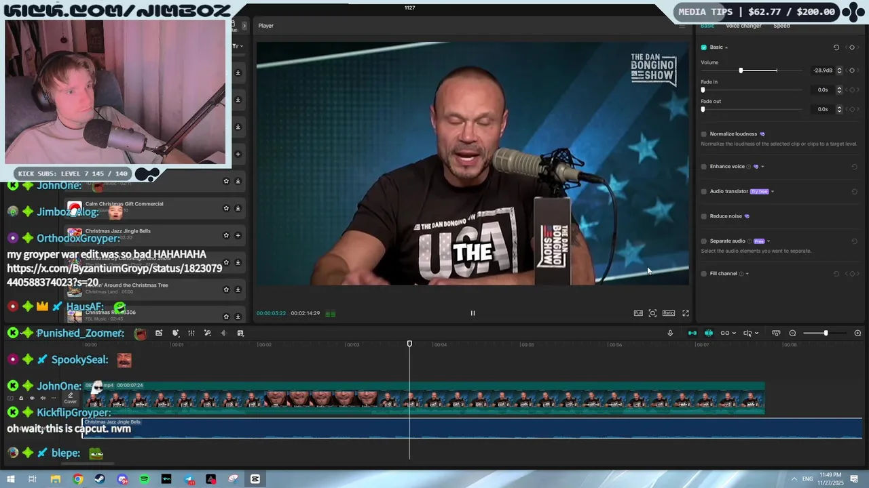This screenshot has height=488, width=869.
Task: Zoom in the timeline with plus icon
Action: click(857, 333)
